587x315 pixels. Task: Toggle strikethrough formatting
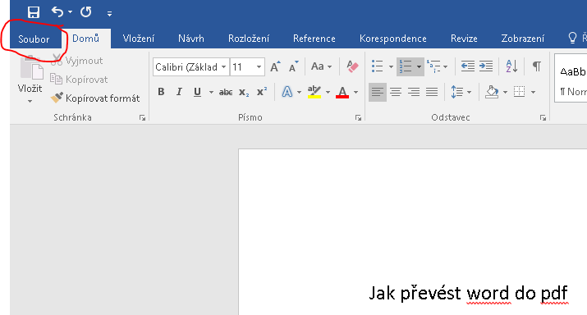pos(226,92)
